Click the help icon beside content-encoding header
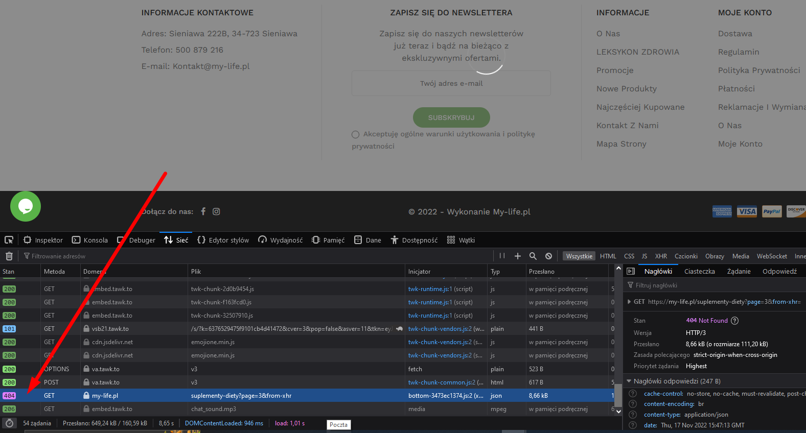The height and width of the screenshot is (433, 806). (x=633, y=404)
